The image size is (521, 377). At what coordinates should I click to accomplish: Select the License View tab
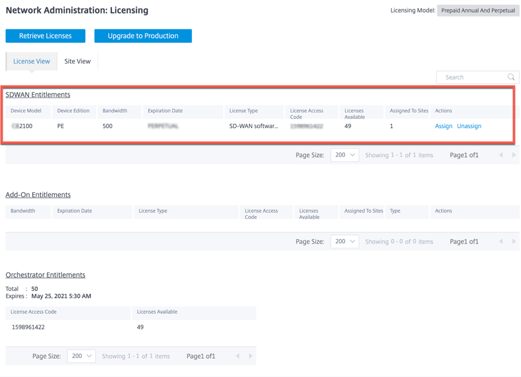point(32,61)
